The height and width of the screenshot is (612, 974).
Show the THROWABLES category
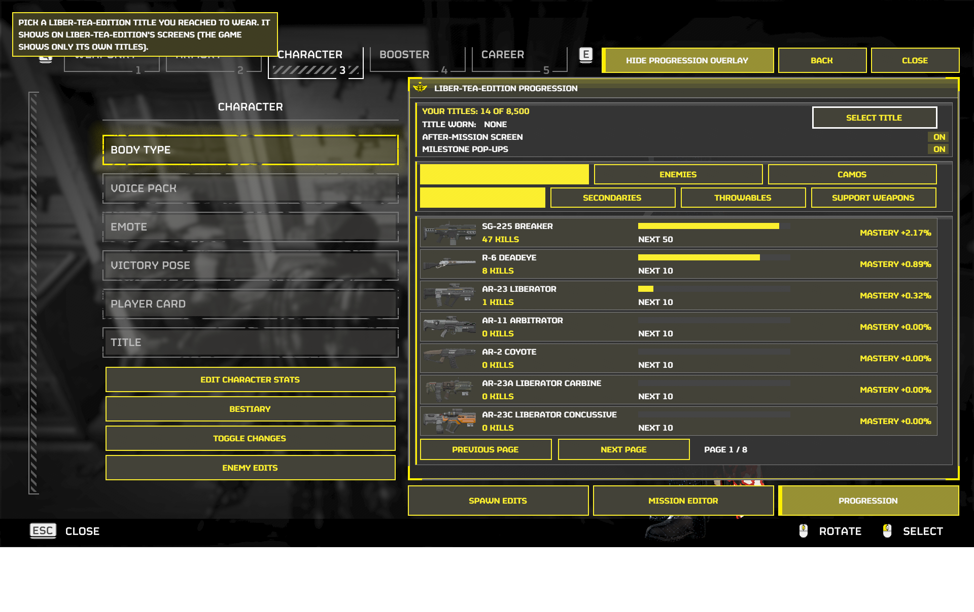743,198
